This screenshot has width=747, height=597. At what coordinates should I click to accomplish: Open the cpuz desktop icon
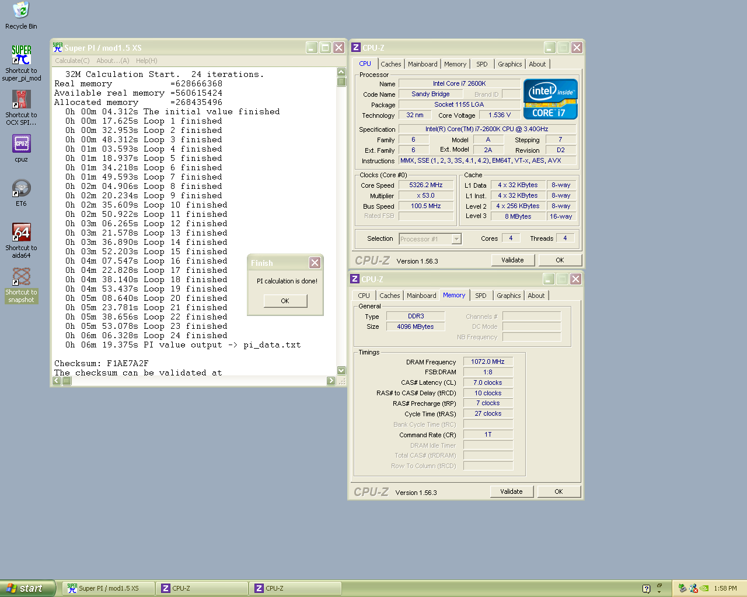21,144
